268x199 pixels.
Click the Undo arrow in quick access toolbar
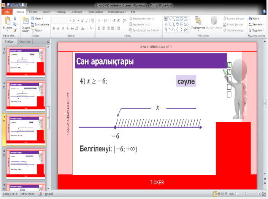click(13, 5)
